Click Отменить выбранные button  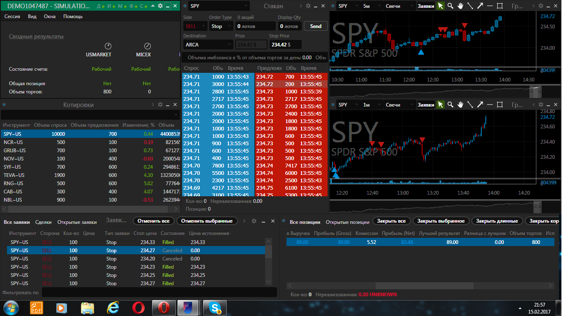[x=207, y=221]
